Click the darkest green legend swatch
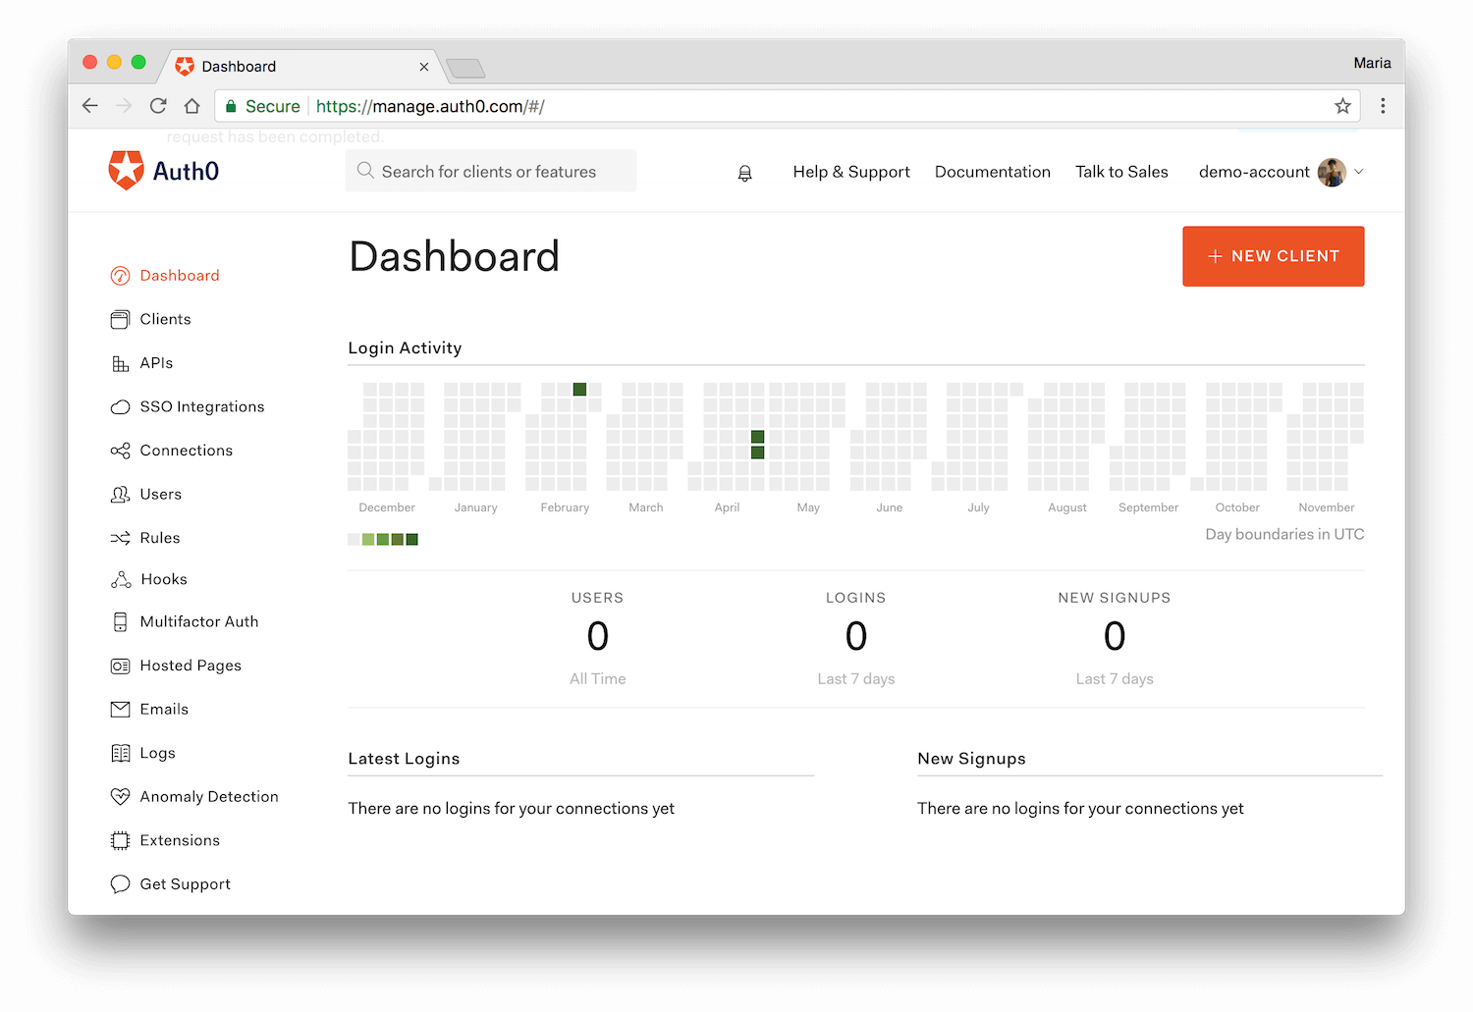 click(412, 539)
